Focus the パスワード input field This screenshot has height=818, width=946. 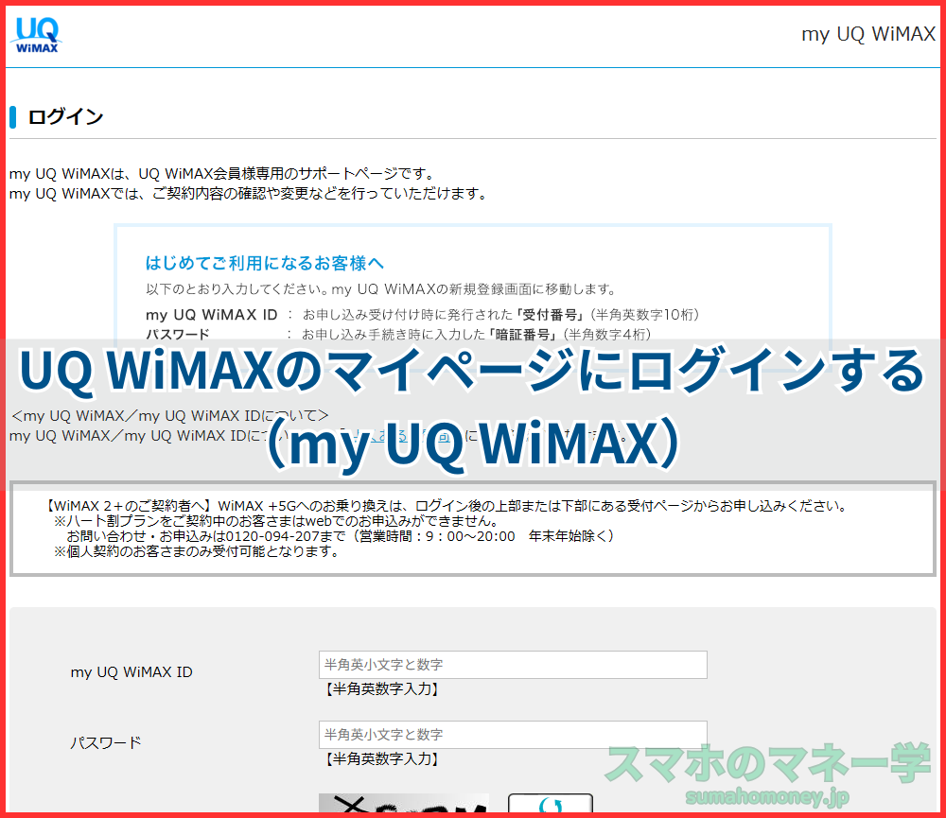coord(513,735)
